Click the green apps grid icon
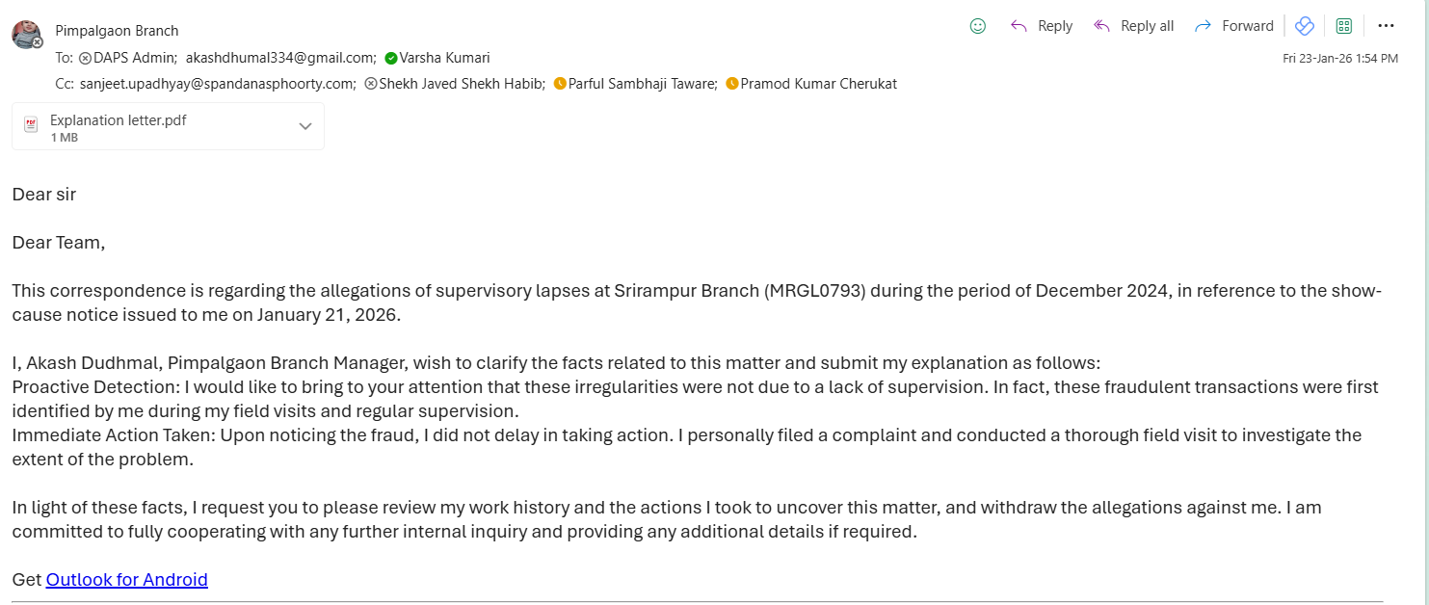The height and width of the screenshot is (605, 1429). coord(1344,26)
